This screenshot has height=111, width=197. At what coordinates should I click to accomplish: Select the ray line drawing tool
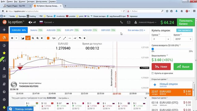(64, 38)
